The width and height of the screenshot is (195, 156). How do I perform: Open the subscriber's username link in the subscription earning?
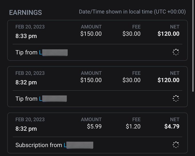coord(78,145)
